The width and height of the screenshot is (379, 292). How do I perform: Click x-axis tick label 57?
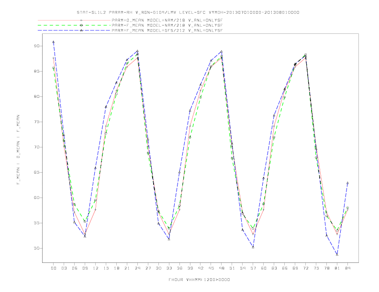pos(253,268)
